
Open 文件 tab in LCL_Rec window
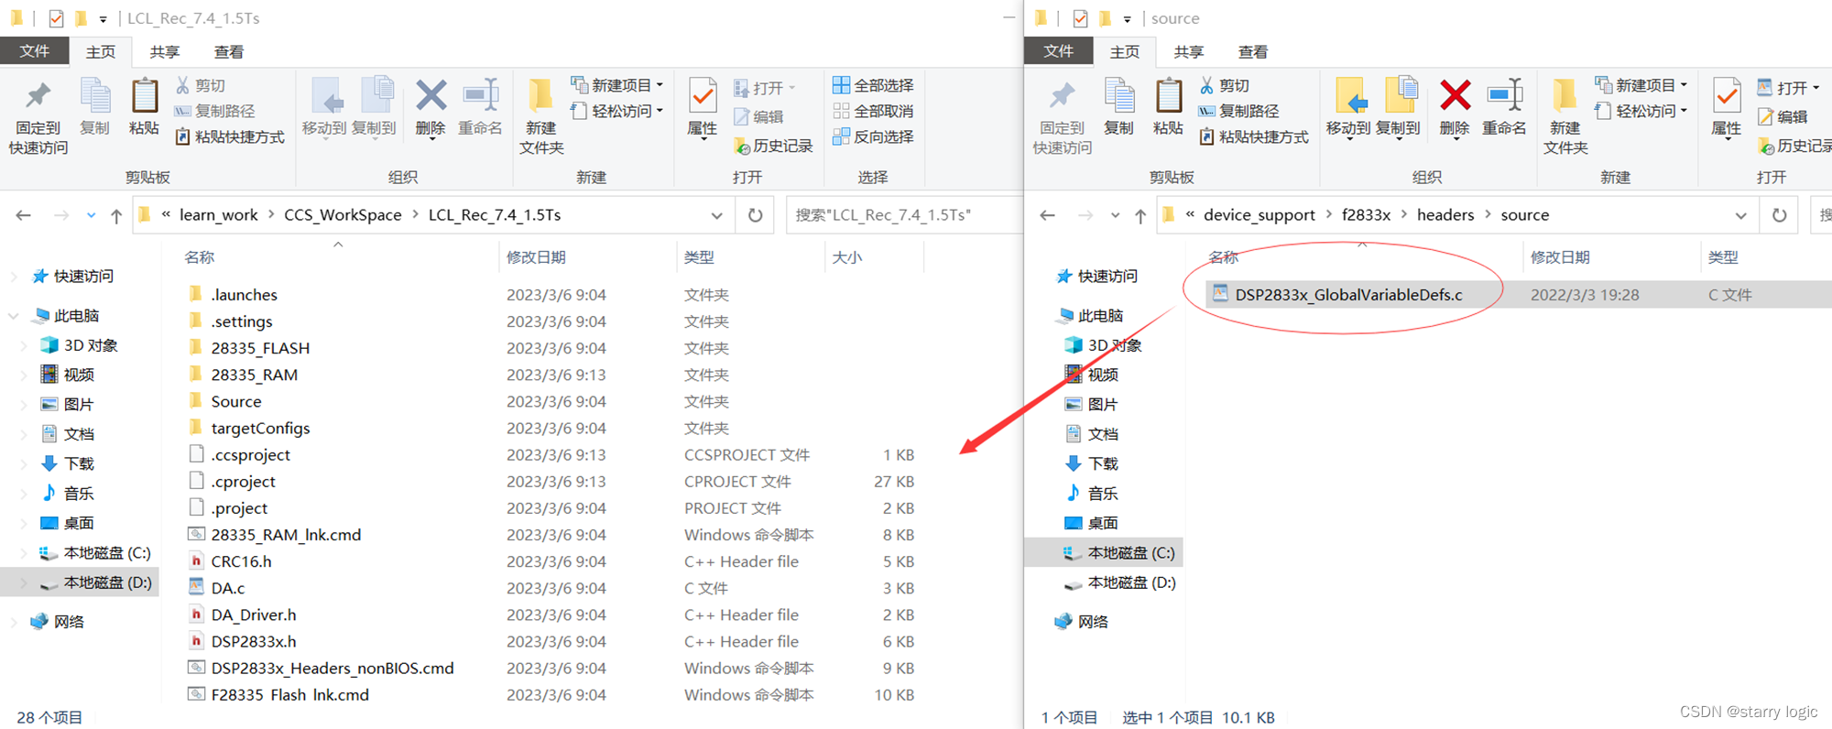point(35,51)
